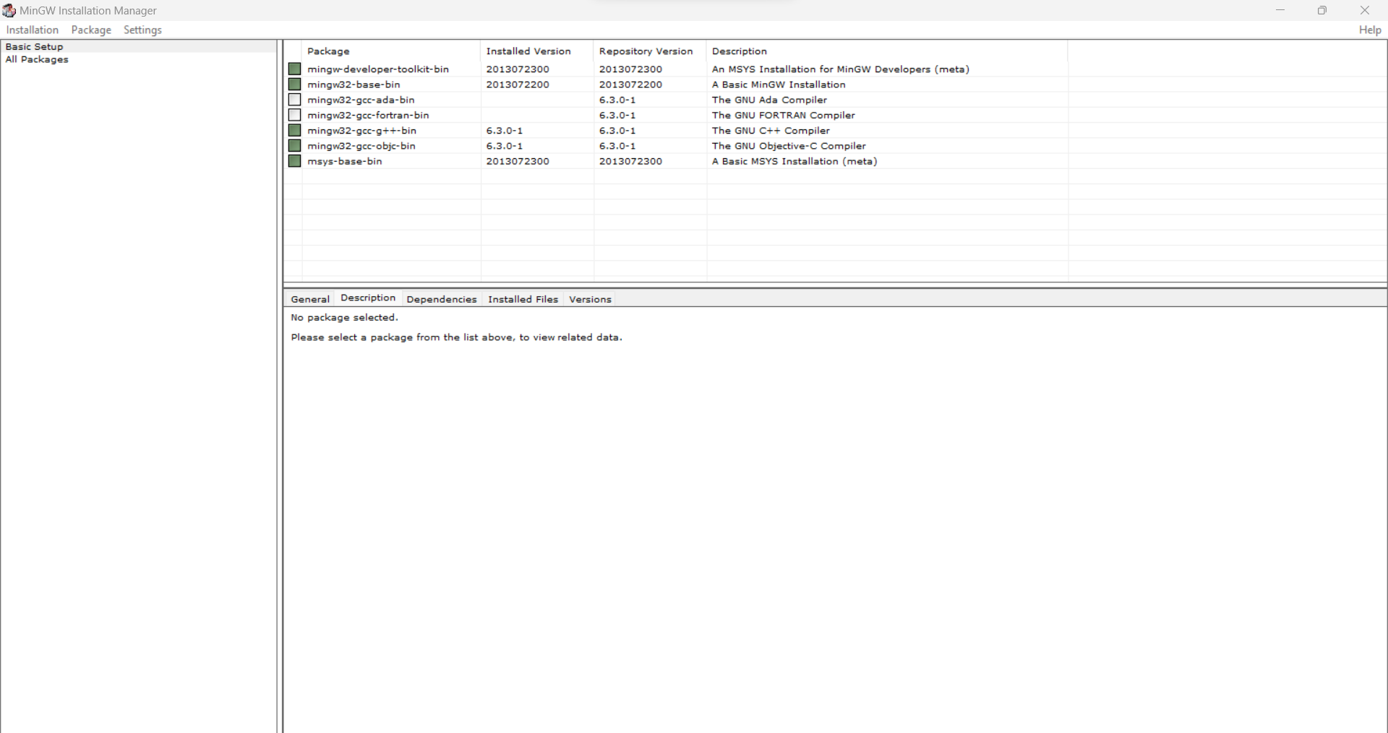This screenshot has width=1388, height=733.
Task: Open the Installation menu
Action: (33, 30)
